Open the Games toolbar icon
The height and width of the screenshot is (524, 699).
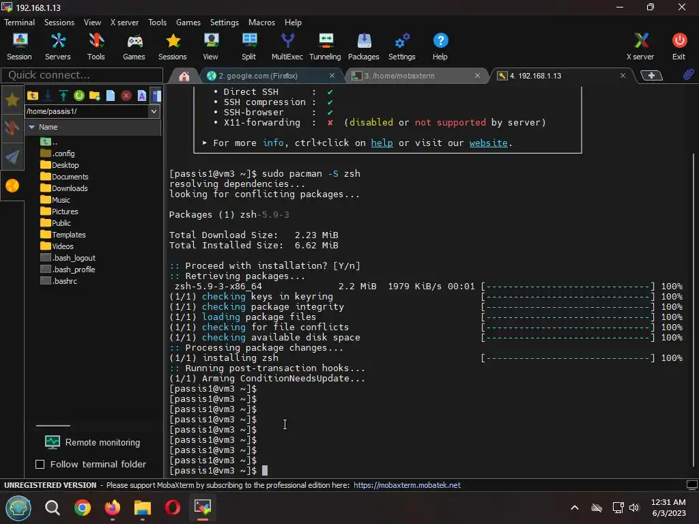[x=134, y=46]
